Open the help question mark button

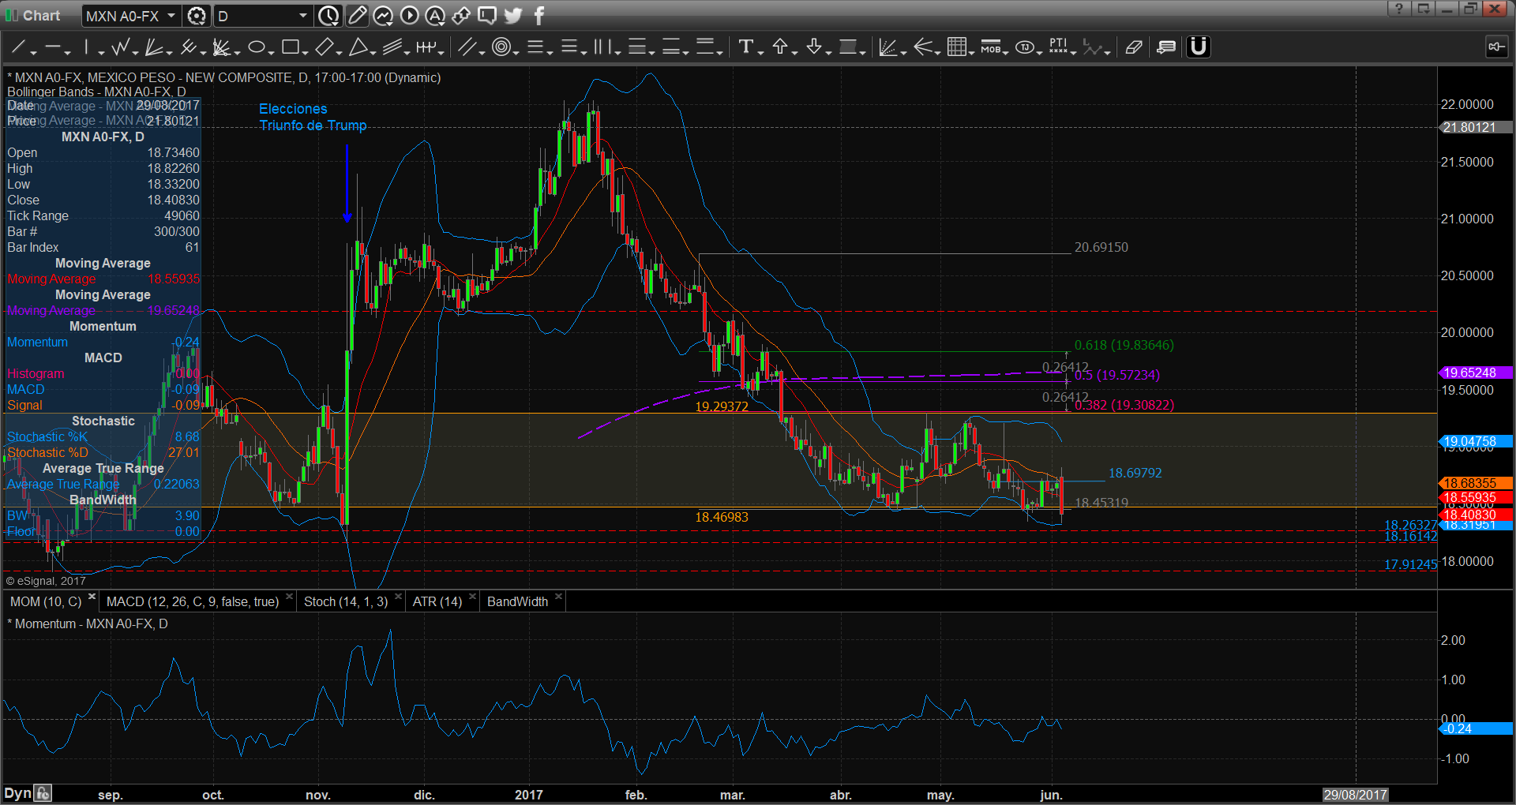click(x=1398, y=9)
